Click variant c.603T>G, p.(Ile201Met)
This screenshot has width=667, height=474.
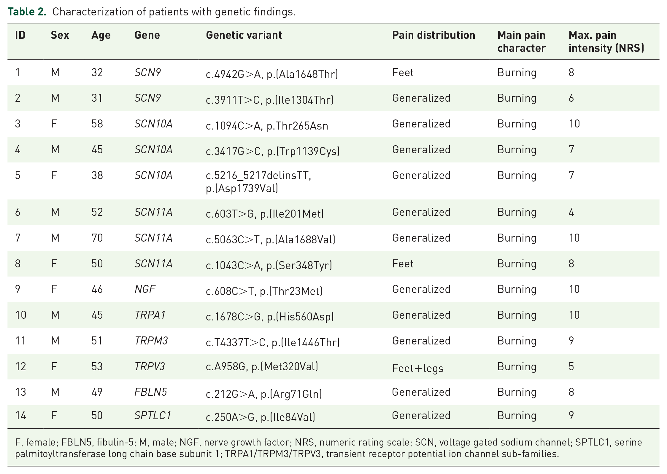[x=265, y=214]
